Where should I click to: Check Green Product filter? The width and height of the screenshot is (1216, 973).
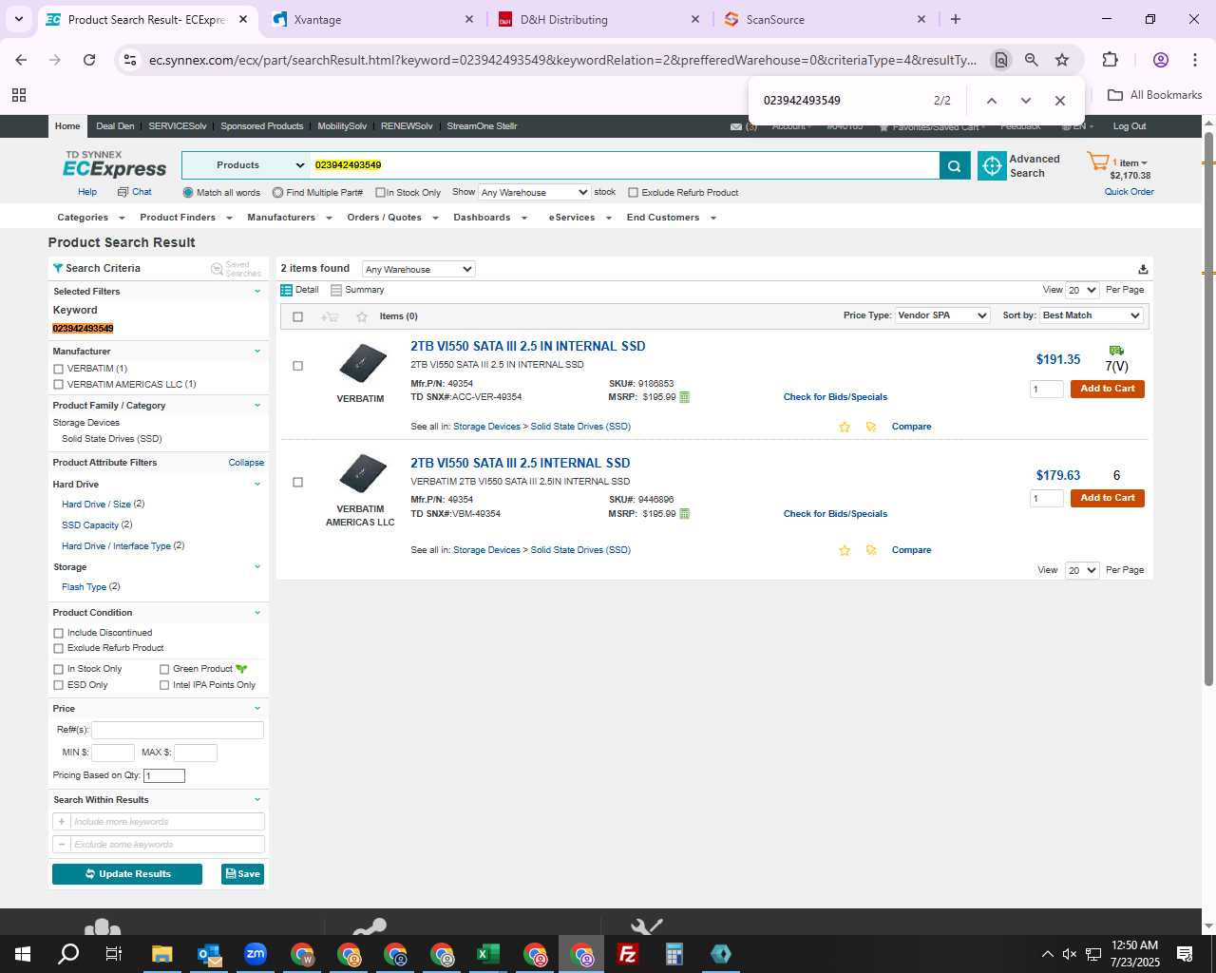click(164, 669)
